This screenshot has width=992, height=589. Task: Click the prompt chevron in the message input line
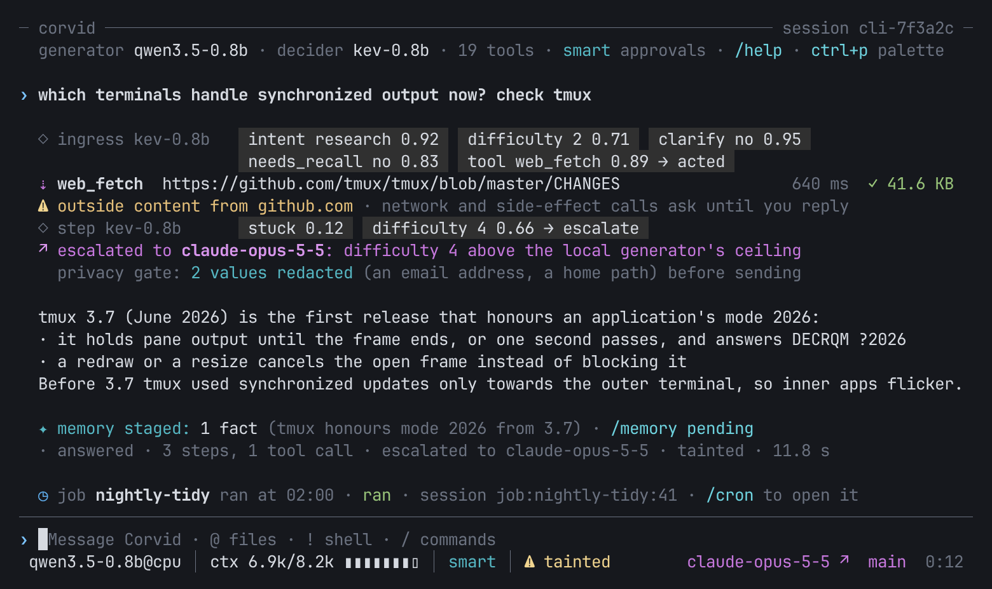tap(24, 540)
